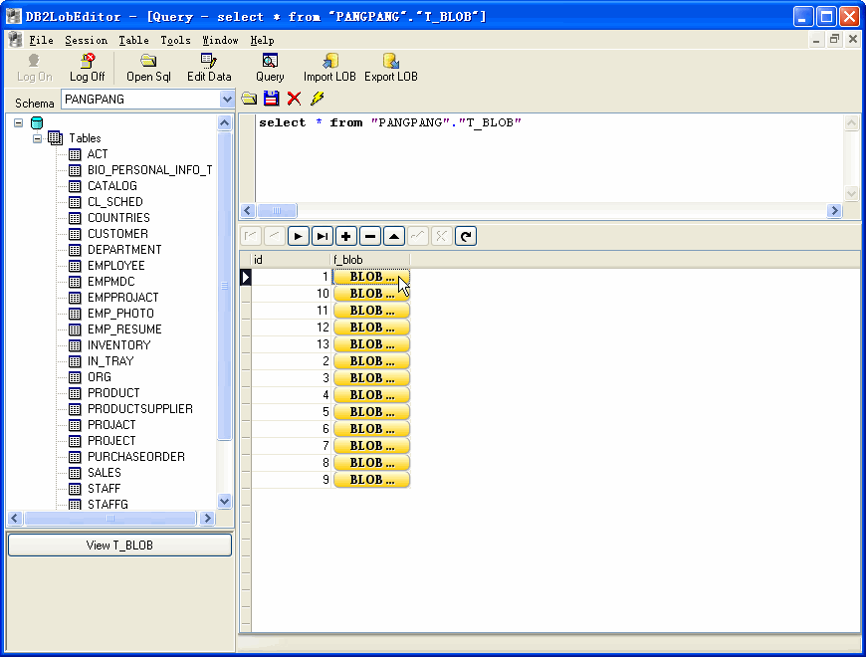Select the INVENTORY table
This screenshot has height=657, width=866.
click(x=118, y=345)
